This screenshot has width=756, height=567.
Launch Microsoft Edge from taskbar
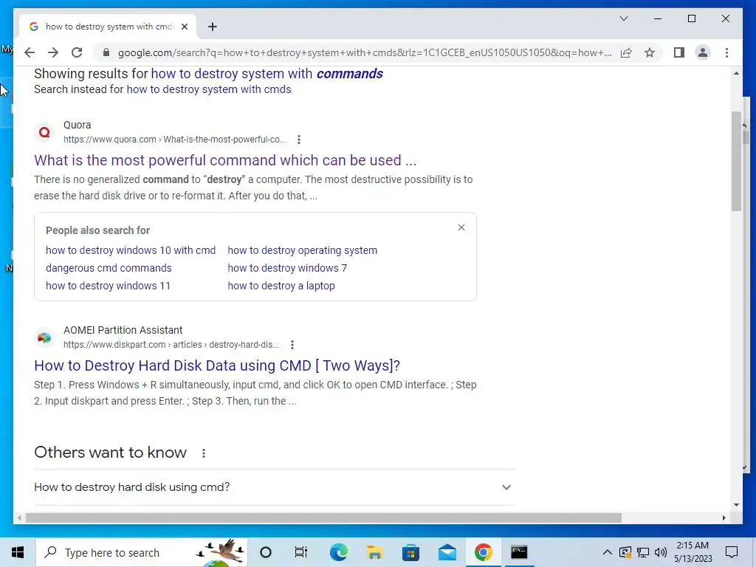(338, 552)
